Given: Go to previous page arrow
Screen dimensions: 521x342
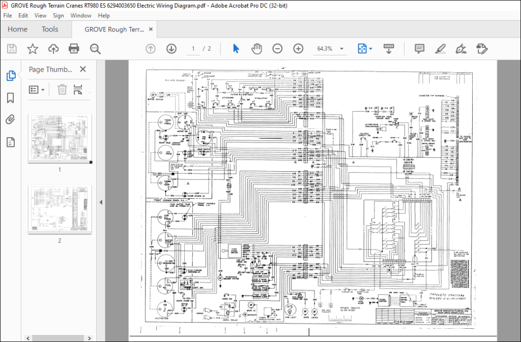Looking at the screenshot, I should [x=151, y=49].
